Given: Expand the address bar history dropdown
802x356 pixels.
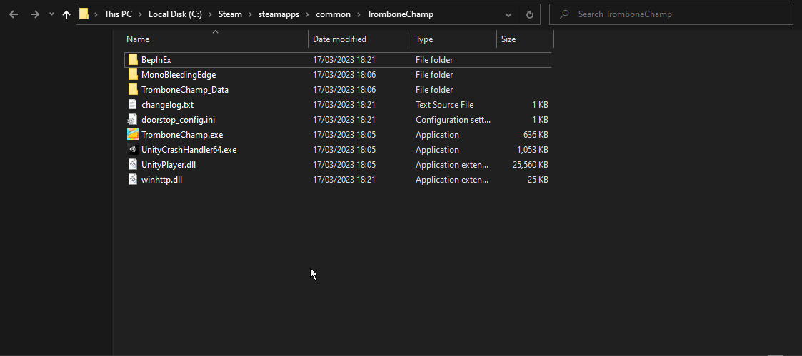Looking at the screenshot, I should pyautogui.click(x=508, y=14).
